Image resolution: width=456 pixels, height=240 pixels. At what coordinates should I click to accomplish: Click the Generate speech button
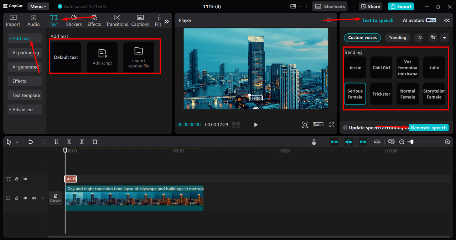click(429, 128)
